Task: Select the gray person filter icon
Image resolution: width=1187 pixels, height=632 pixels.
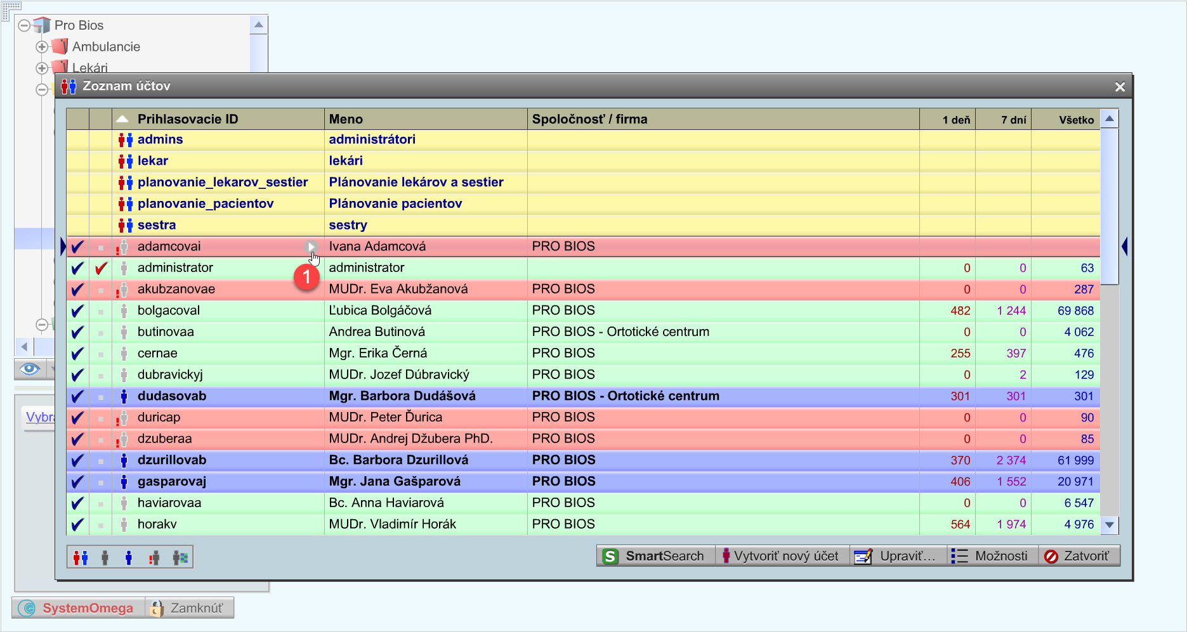Action: coord(104,557)
